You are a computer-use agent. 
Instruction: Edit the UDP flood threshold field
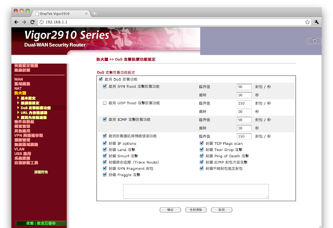point(244,103)
